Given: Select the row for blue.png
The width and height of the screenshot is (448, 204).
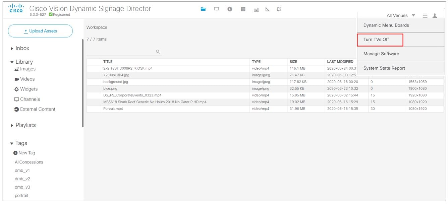Looking at the screenshot, I should [168, 88].
